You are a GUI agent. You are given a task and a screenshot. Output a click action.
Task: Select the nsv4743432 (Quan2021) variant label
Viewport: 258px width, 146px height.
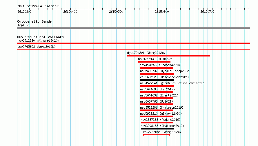[156, 59]
